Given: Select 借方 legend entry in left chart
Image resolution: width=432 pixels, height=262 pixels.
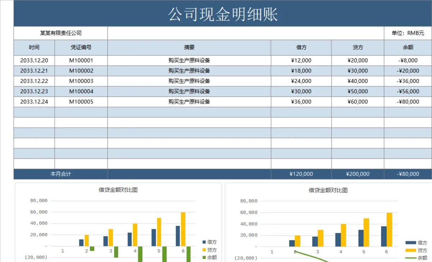Looking at the screenshot, I should coord(210,242).
